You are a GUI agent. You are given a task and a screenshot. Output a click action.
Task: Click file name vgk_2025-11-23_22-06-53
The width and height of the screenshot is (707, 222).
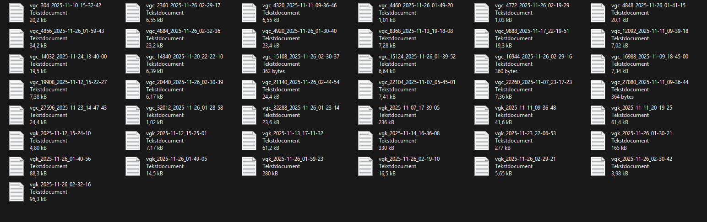click(x=525, y=133)
